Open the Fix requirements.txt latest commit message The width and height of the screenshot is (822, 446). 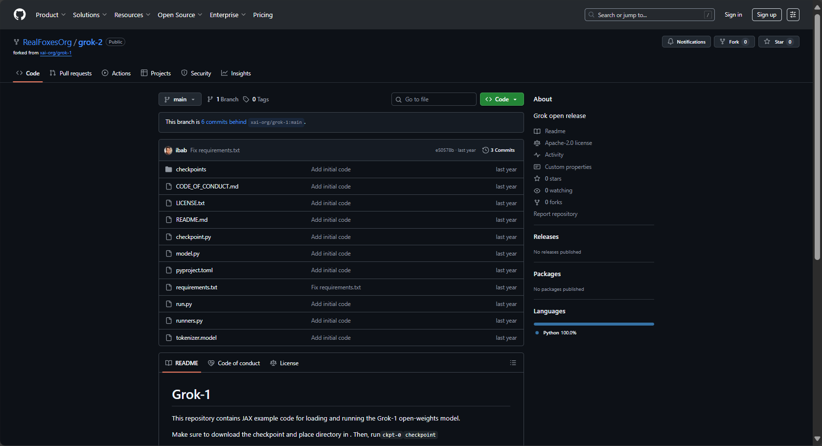click(x=215, y=150)
